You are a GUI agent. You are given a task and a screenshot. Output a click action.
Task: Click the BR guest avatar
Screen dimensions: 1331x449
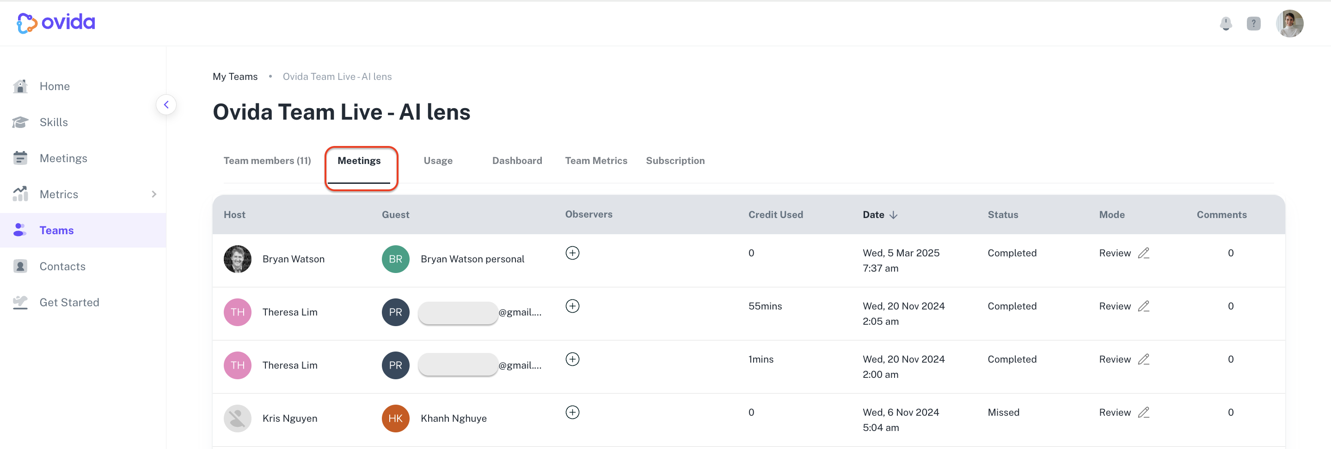(x=396, y=259)
